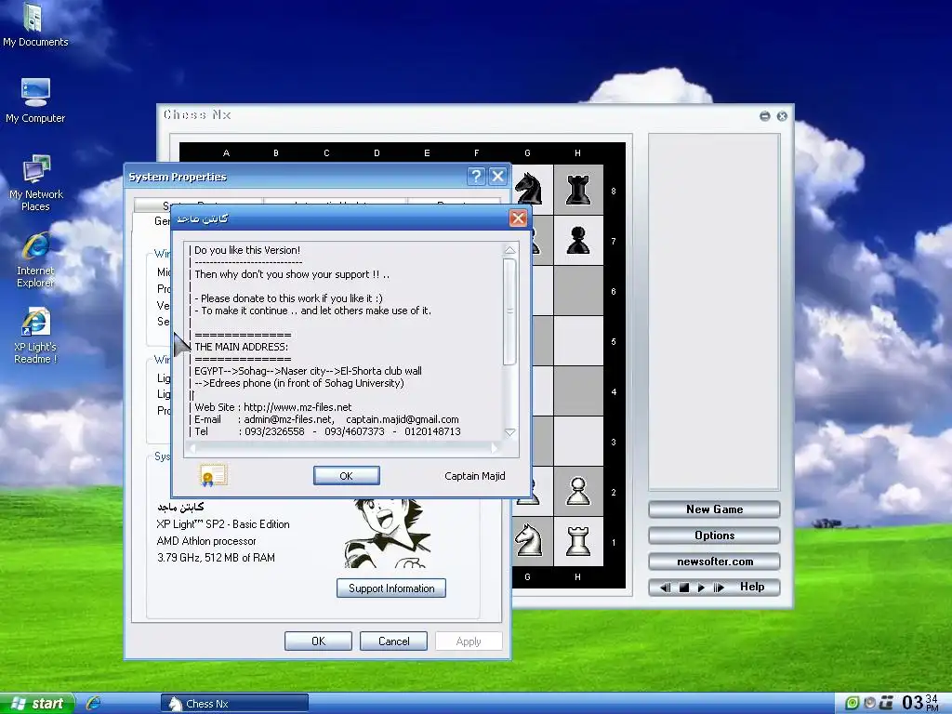Click green circle tray icon
The height and width of the screenshot is (714, 952).
click(853, 703)
